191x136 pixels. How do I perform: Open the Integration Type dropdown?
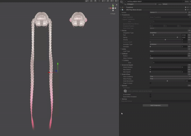[169, 33]
